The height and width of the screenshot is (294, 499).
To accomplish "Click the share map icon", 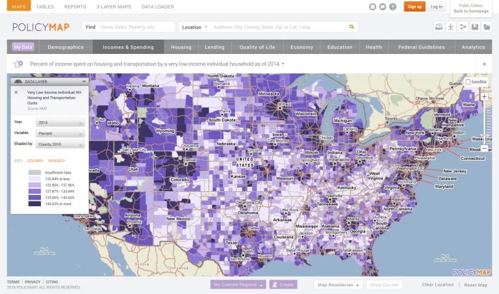I will click(x=463, y=27).
